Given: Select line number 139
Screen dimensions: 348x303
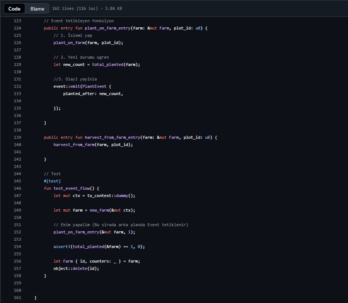Looking at the screenshot, I should pos(17,137).
